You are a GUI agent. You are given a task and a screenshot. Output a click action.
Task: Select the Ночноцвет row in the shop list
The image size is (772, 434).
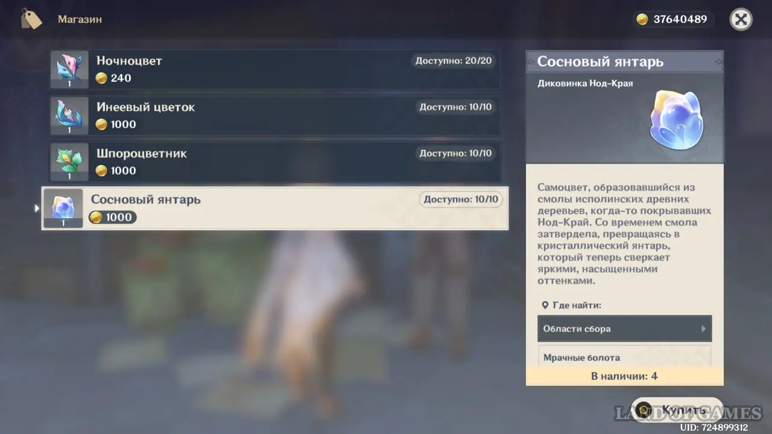coord(274,69)
